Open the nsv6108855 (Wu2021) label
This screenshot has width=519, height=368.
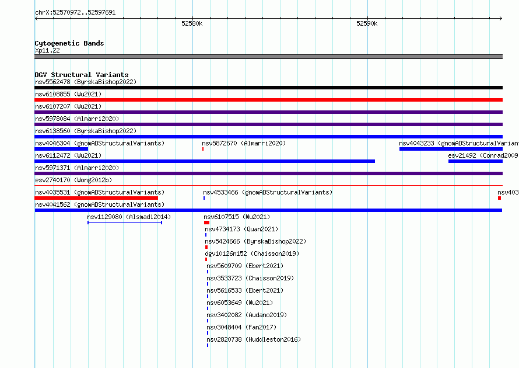pos(68,94)
